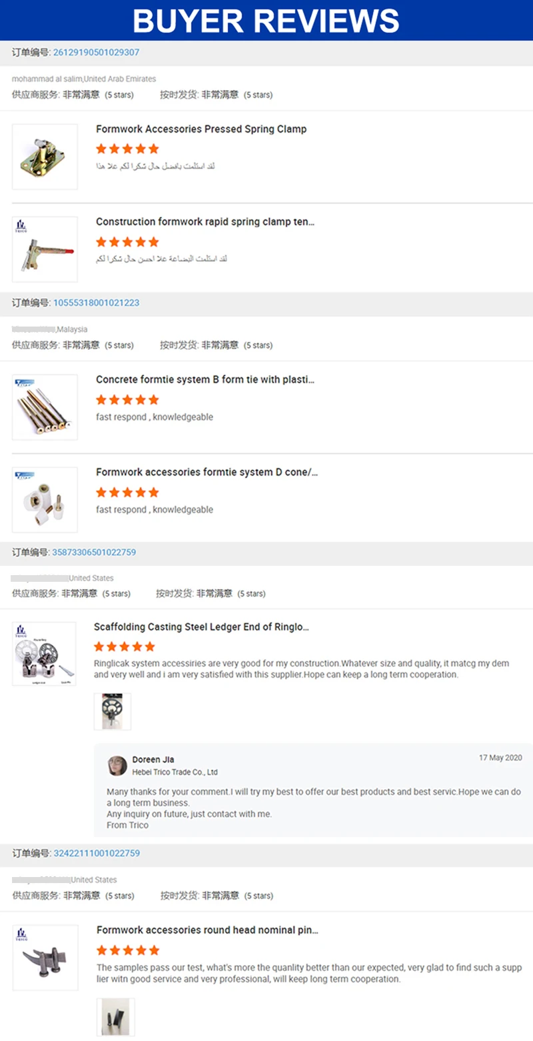Viewport: 533px width, 1041px height.
Task: Open order number 26129190501029307 link
Action: 96,52
